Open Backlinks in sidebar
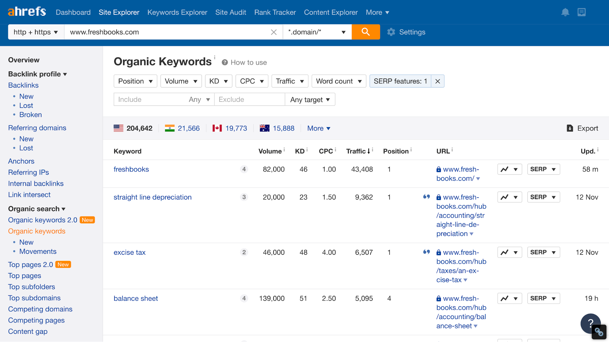 pyautogui.click(x=23, y=85)
